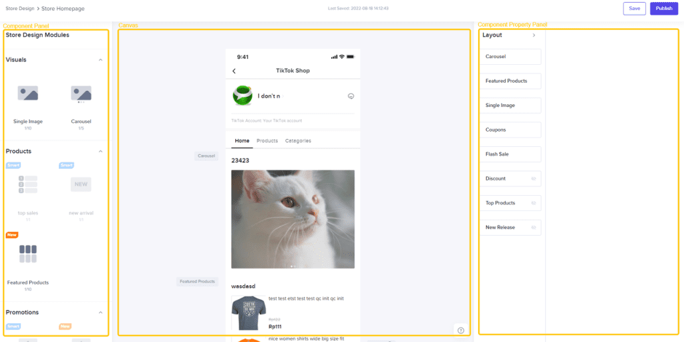Toggle visibility of Top Products layout item
This screenshot has width=684, height=342.
click(x=533, y=203)
